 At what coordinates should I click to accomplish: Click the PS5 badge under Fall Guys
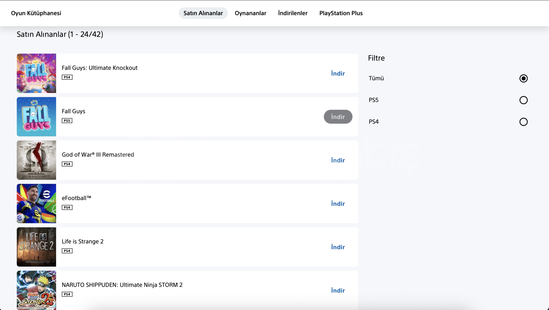67,121
